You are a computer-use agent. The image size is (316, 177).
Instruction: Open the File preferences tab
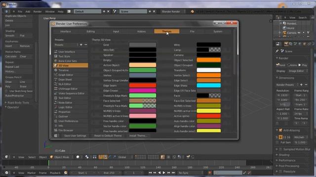pos(192,31)
